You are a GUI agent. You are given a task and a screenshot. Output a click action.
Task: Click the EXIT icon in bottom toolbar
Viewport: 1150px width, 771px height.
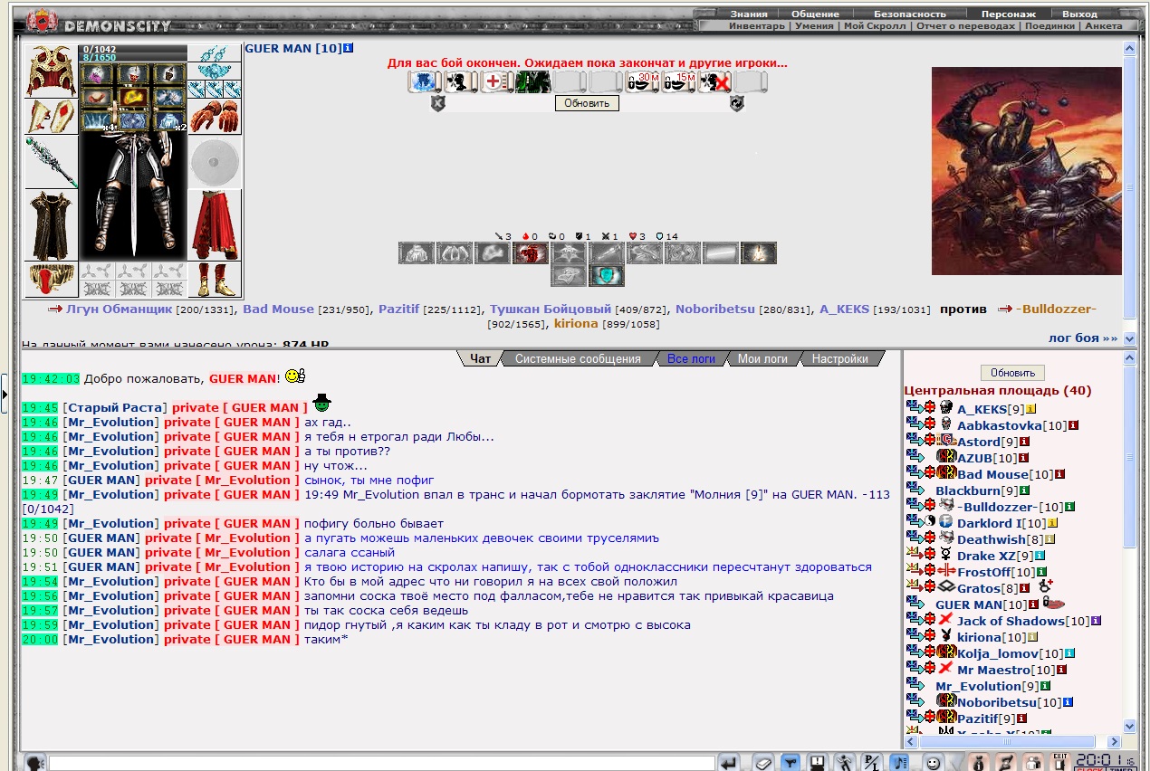point(1059,763)
